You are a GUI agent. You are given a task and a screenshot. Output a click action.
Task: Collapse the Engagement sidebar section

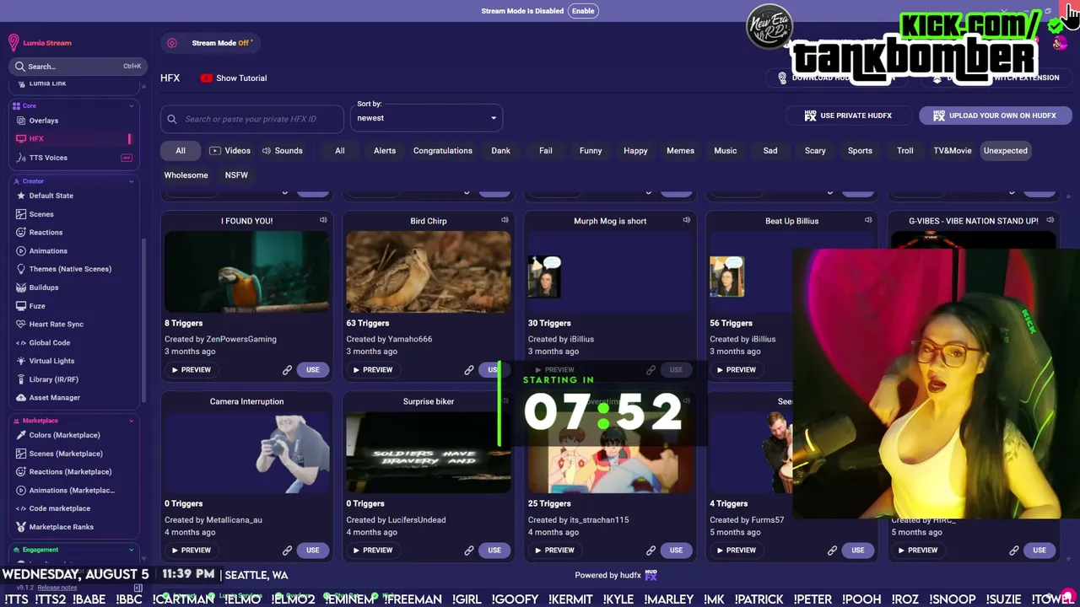click(132, 550)
